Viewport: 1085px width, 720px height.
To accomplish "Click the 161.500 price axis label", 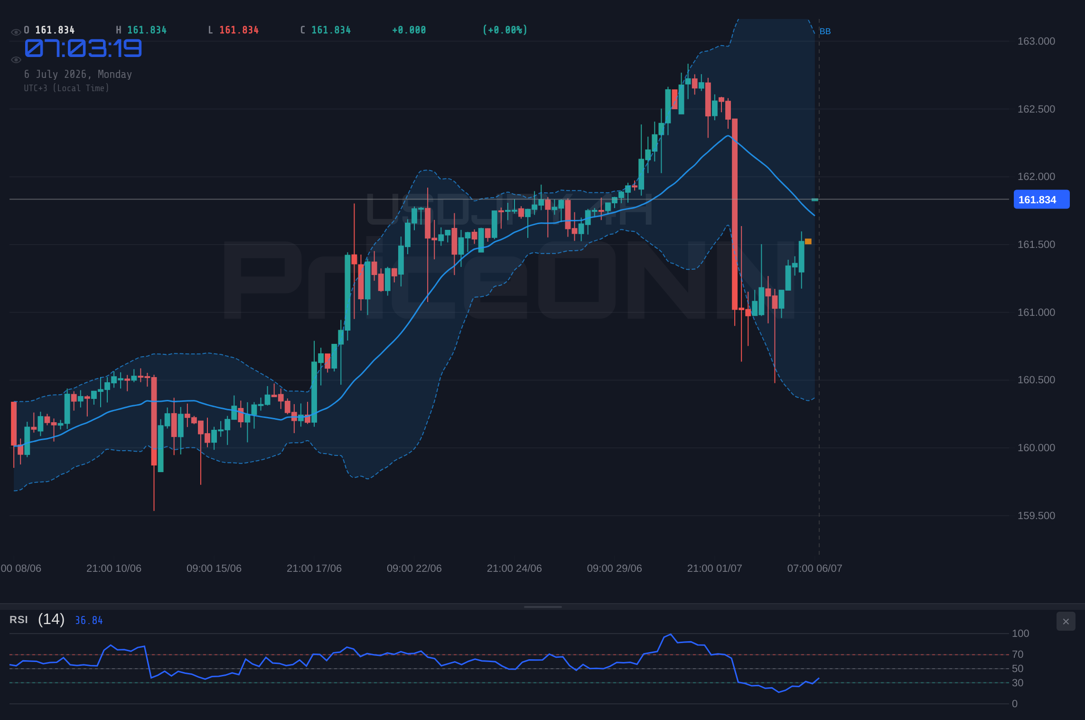I will coord(1036,245).
